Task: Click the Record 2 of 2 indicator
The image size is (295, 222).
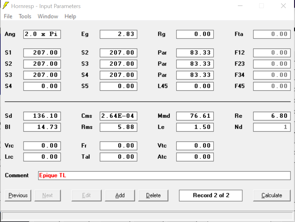Action: tap(211, 195)
